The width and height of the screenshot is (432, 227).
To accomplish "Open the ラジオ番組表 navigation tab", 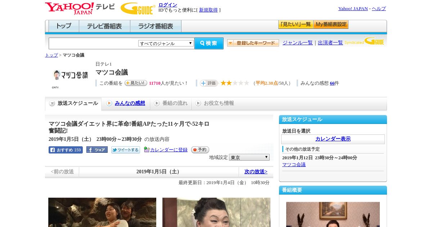I will point(156,26).
